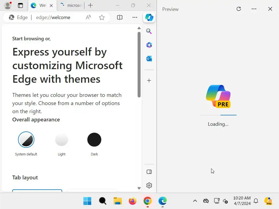Open the tab actions menu icon
This screenshot has width=279, height=209.
tap(20, 5)
